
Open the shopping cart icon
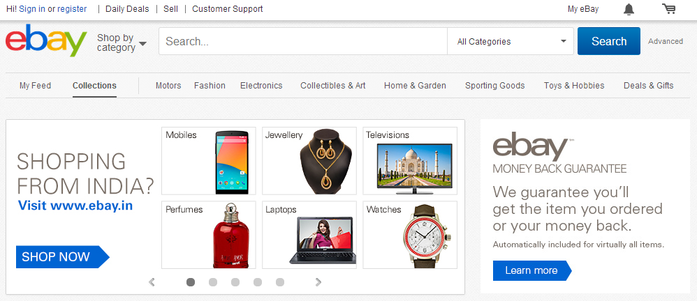(668, 9)
